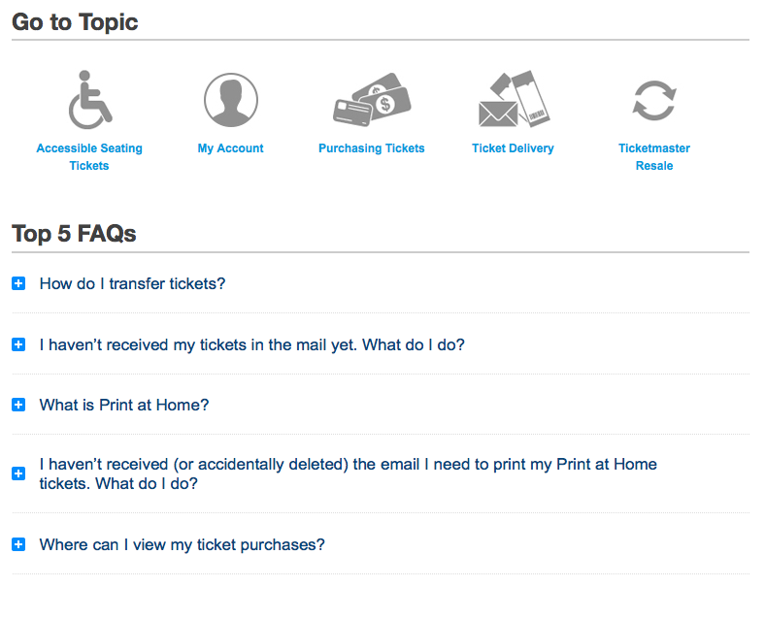
Task: Click the 'What is Print at Home?' question
Action: (124, 406)
